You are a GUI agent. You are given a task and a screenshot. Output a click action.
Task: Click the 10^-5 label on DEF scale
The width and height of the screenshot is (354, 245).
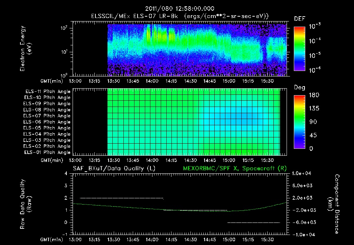pos(315,55)
